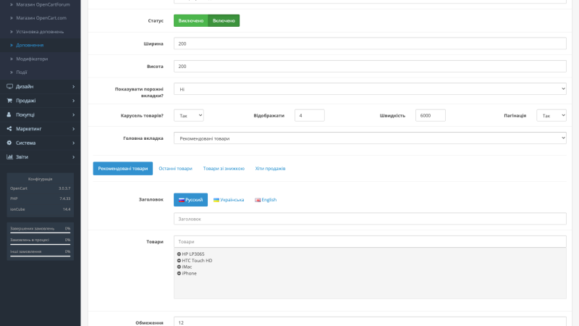The width and height of the screenshot is (579, 326).
Task: Expand the Звіти menu chevron
Action: click(x=74, y=156)
